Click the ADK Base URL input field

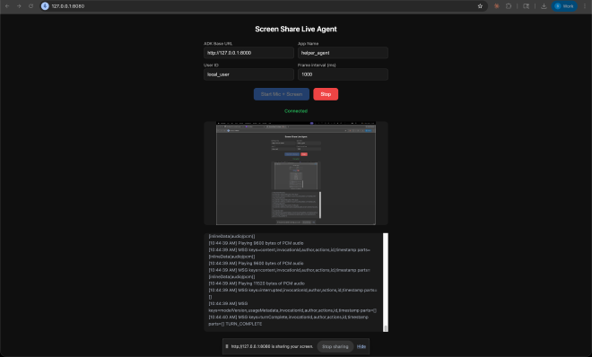point(248,53)
